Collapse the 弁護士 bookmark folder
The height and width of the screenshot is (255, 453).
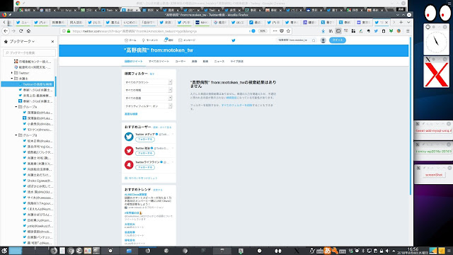click(12, 79)
